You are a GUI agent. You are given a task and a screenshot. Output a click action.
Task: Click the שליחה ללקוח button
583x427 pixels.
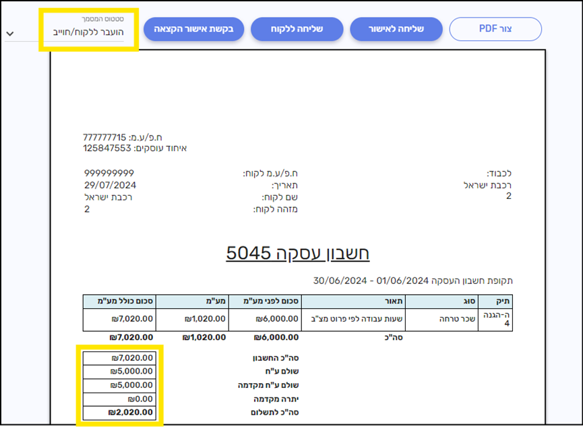297,29
